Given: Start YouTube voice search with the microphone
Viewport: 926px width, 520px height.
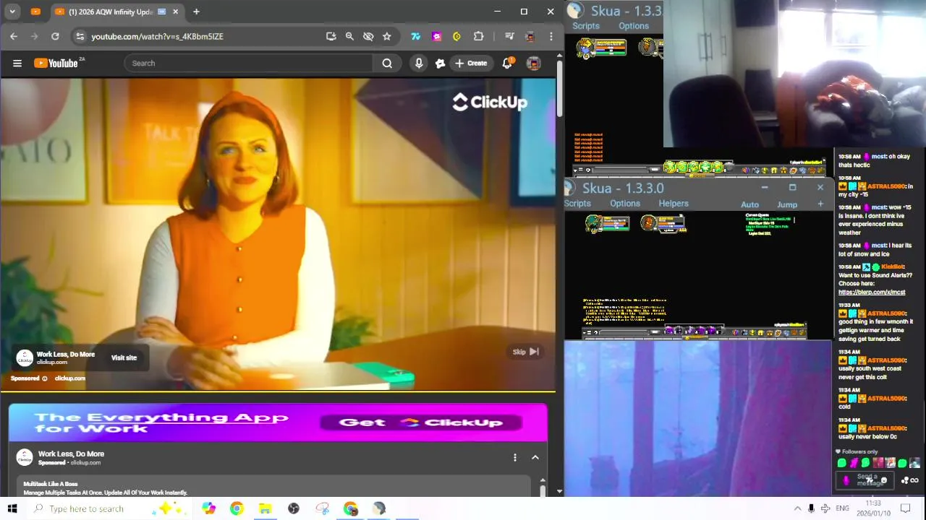Looking at the screenshot, I should point(418,63).
